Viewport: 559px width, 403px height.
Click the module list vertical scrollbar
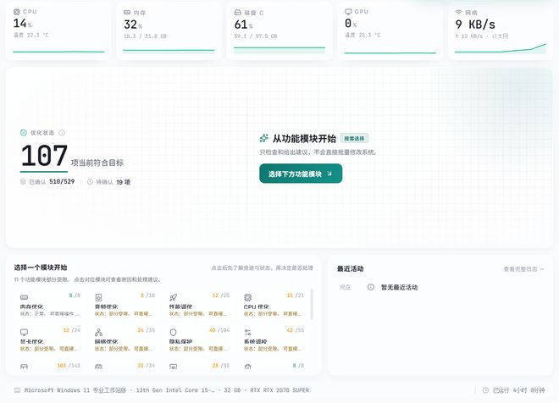[x=312, y=304]
